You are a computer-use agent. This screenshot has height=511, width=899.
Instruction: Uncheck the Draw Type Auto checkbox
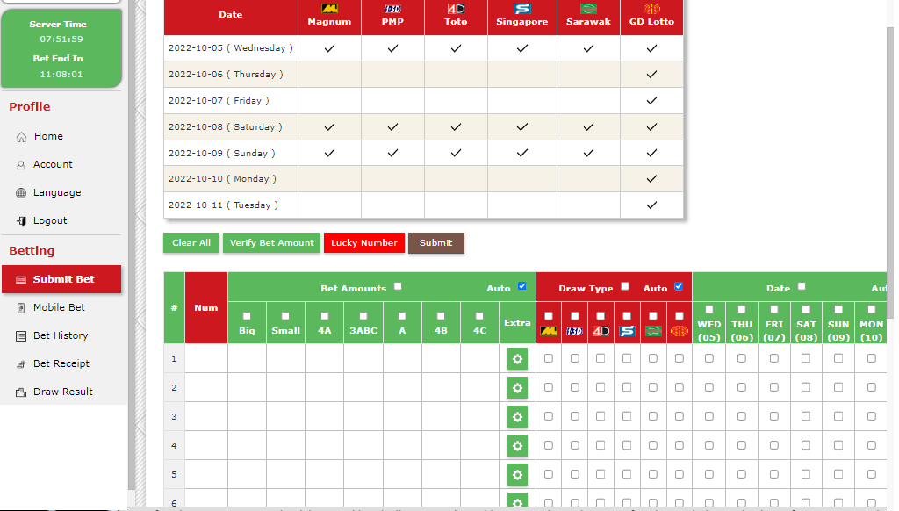(679, 286)
